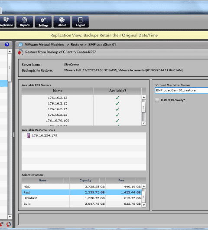This screenshot has width=208, height=230.
Task: Open the About dialog
Action: point(62,22)
